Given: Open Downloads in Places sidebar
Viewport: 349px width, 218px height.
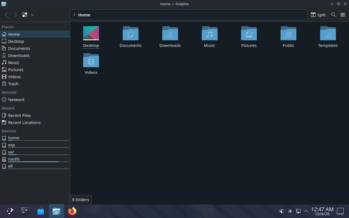Looking at the screenshot, I should [x=35, y=56].
